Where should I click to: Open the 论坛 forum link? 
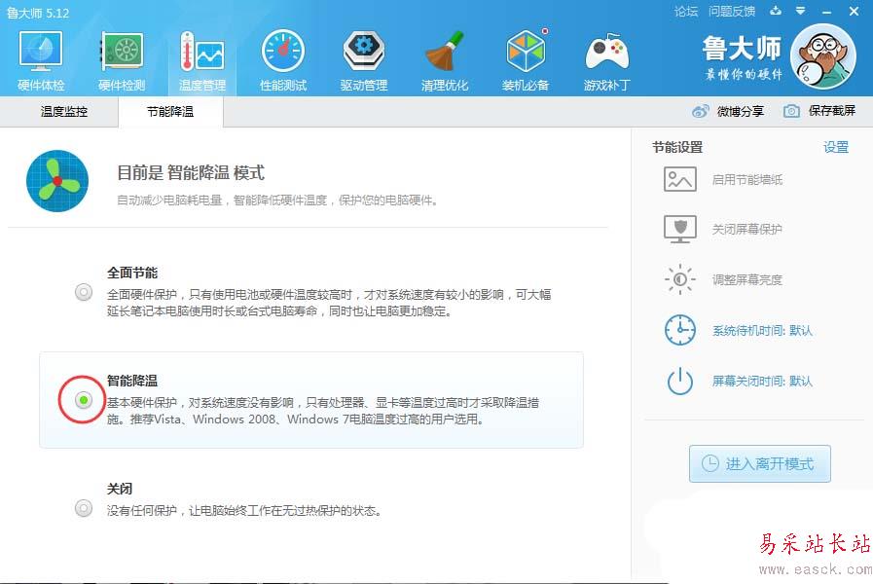685,11
